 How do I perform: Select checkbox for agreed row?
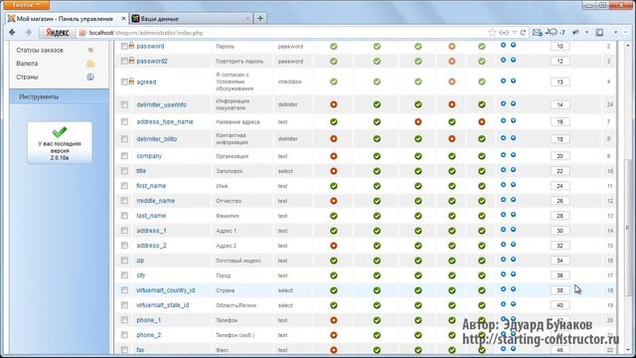(x=124, y=82)
